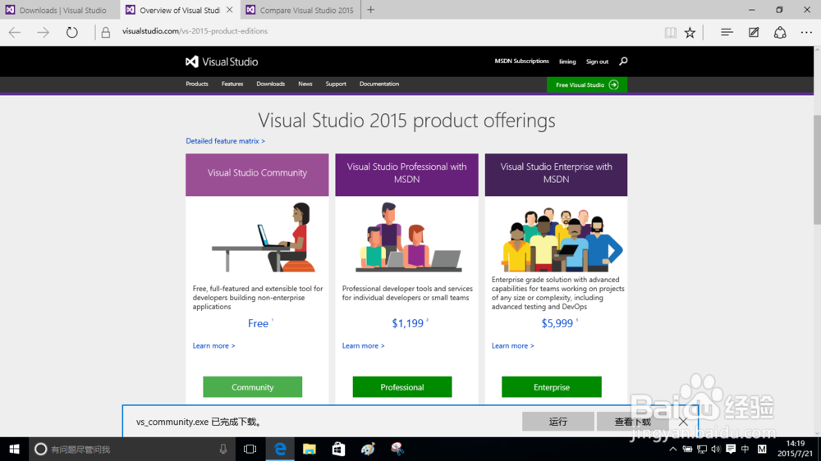
Task: Open File Explorer from taskbar
Action: pyautogui.click(x=310, y=449)
